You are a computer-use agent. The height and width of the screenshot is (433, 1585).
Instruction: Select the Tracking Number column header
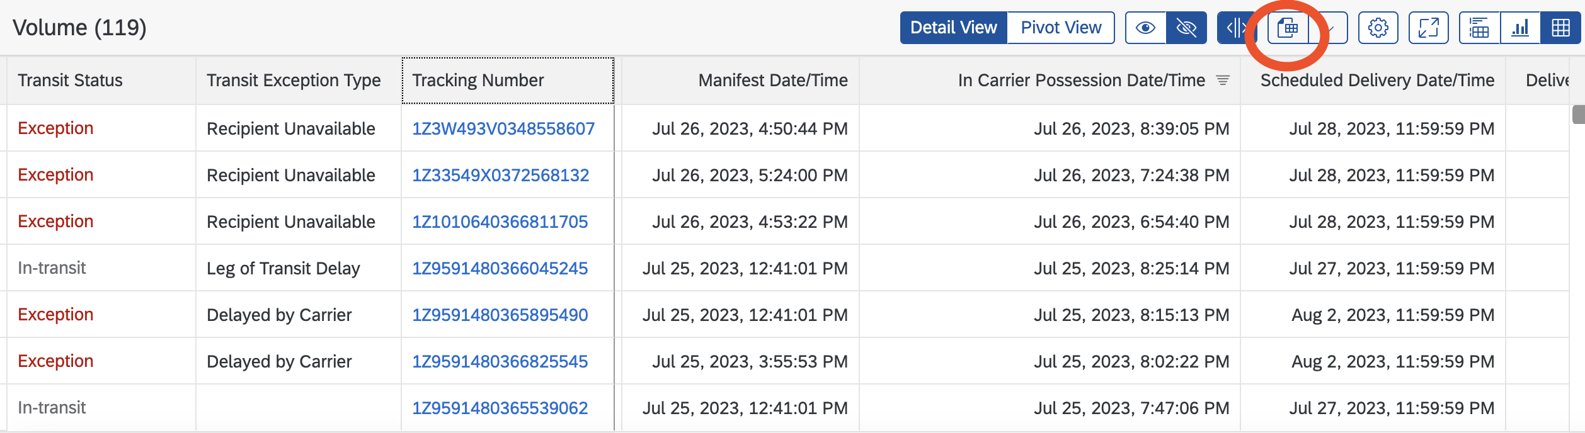coord(478,80)
